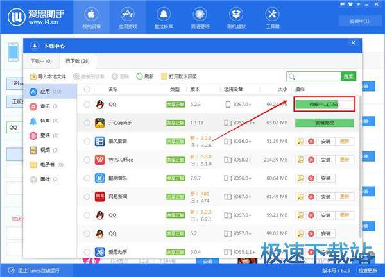Select the 应用 (10) category
385x277 pixels.
coord(51,92)
